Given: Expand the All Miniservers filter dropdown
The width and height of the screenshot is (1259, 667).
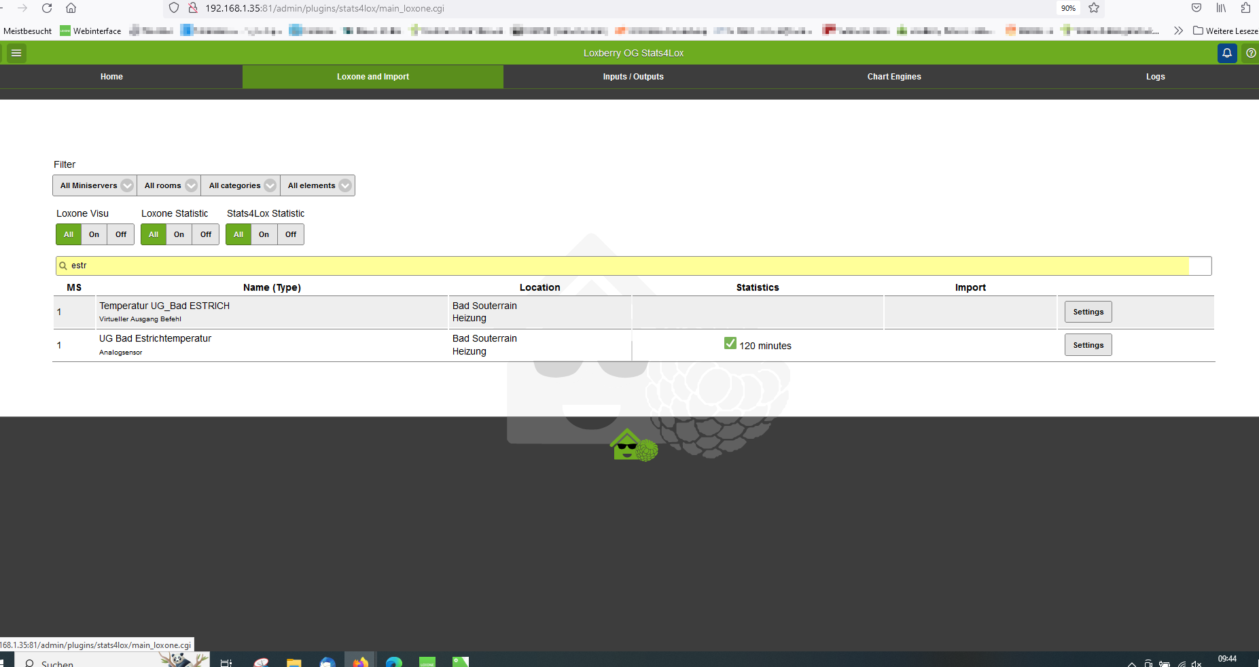Looking at the screenshot, I should [95, 185].
